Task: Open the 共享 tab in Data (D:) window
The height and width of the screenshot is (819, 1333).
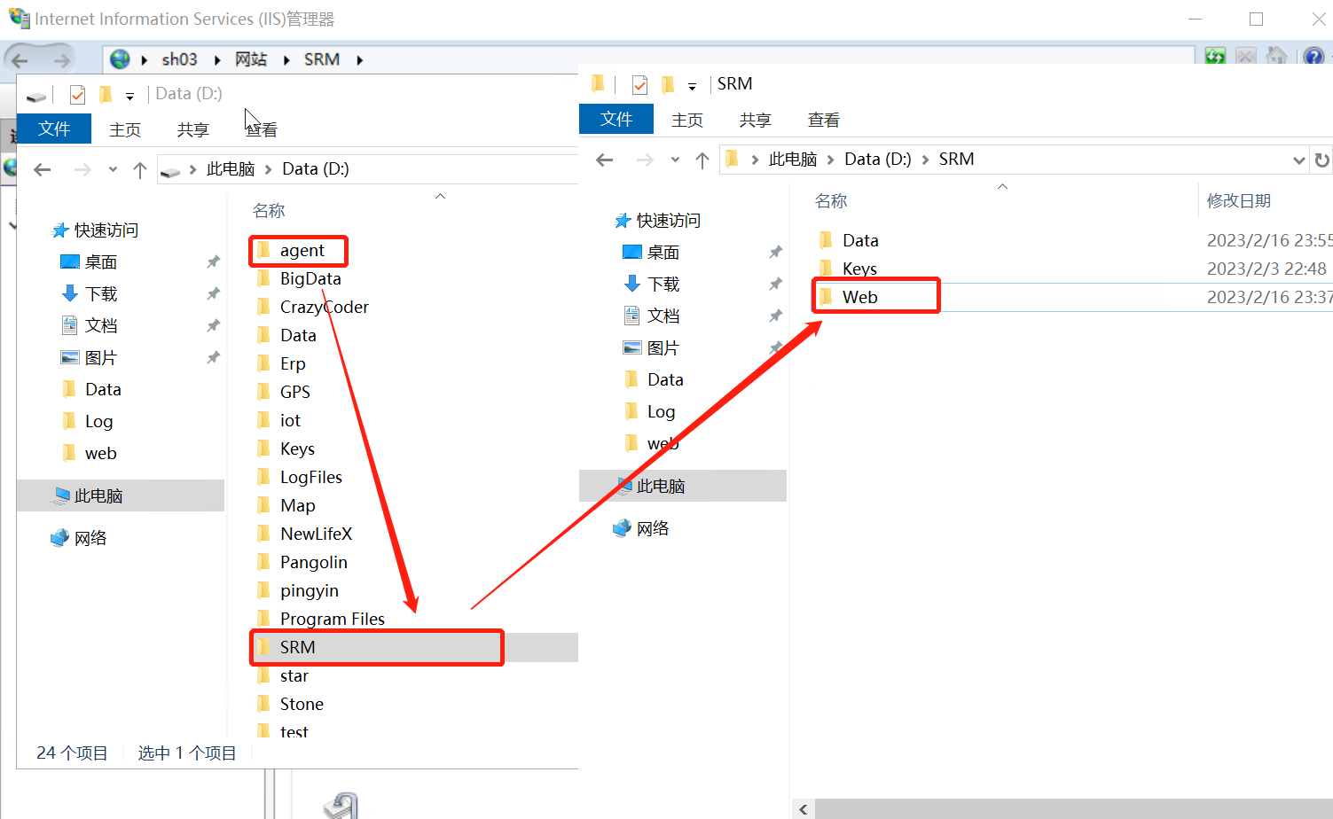Action: point(192,130)
